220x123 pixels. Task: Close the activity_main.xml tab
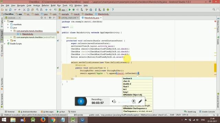pos(78,18)
